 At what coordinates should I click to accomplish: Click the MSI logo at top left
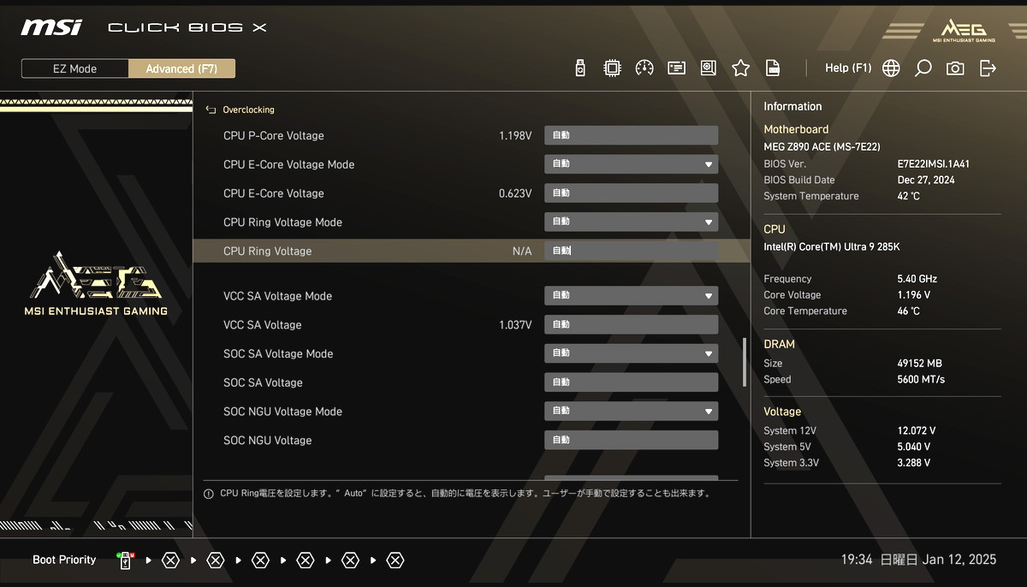click(51, 27)
